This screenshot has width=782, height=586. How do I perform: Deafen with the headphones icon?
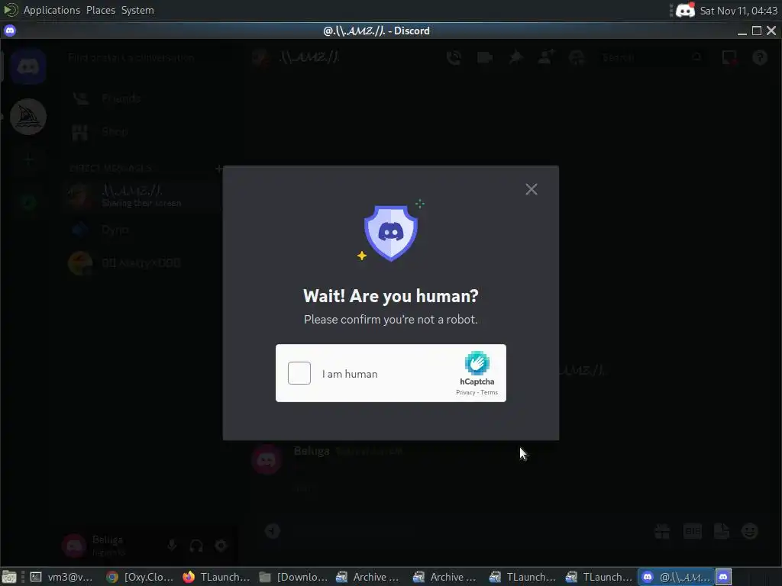point(196,546)
